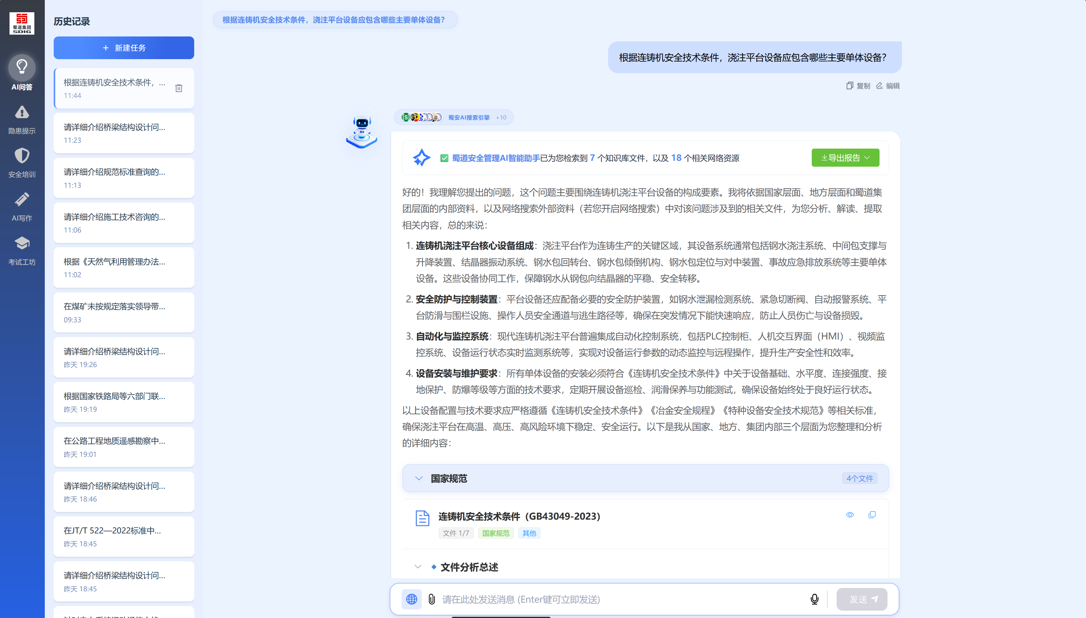Click the 新建任务 button

pyautogui.click(x=124, y=48)
